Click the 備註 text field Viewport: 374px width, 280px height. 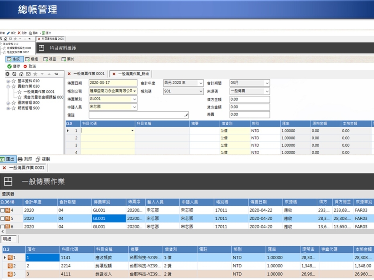(139, 115)
